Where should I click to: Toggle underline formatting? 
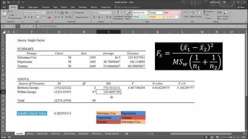(32, 17)
